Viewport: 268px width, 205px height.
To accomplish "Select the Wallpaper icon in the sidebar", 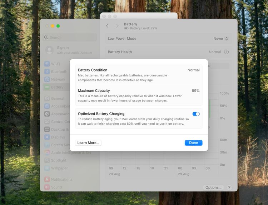I will [x=47, y=168].
